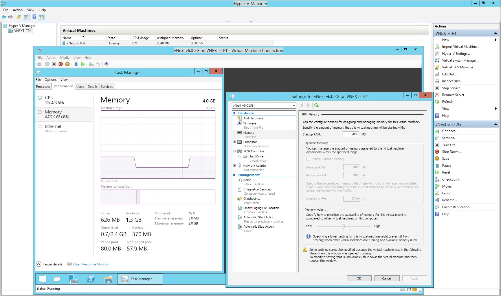Click the Forward arrow in Hyper-V Manager toolbar

point(10,17)
